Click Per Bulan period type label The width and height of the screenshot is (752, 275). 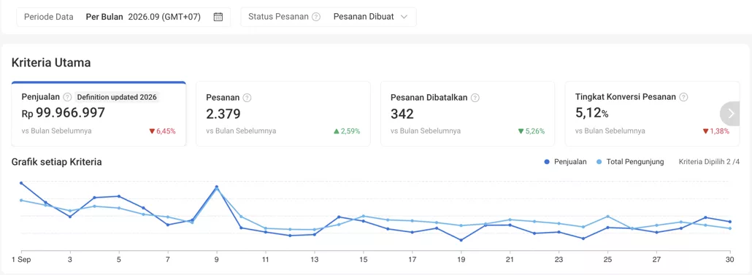pyautogui.click(x=104, y=17)
